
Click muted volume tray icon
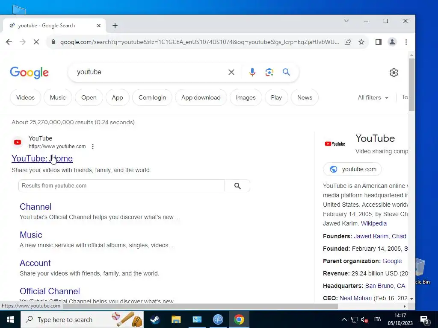[x=364, y=319]
